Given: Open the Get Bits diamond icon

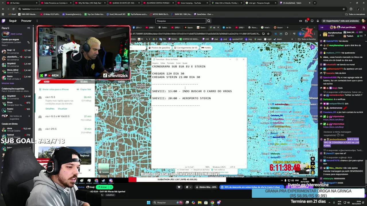Looking at the screenshot, I should [318, 21].
